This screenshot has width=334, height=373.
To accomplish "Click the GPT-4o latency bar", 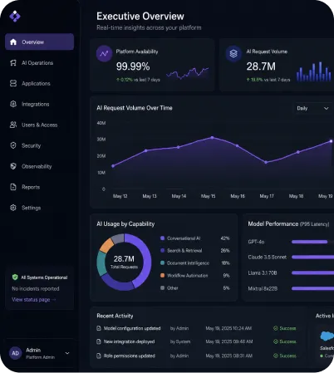I will 310,242.
